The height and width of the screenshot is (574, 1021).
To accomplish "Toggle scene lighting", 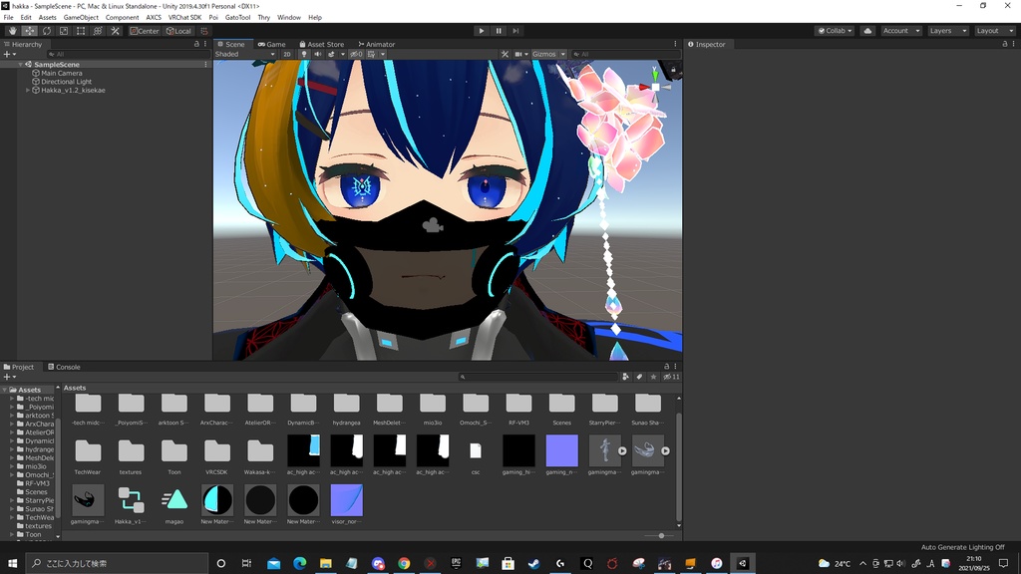I will point(303,54).
